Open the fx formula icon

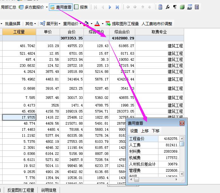pyautogui.click(x=168, y=7)
